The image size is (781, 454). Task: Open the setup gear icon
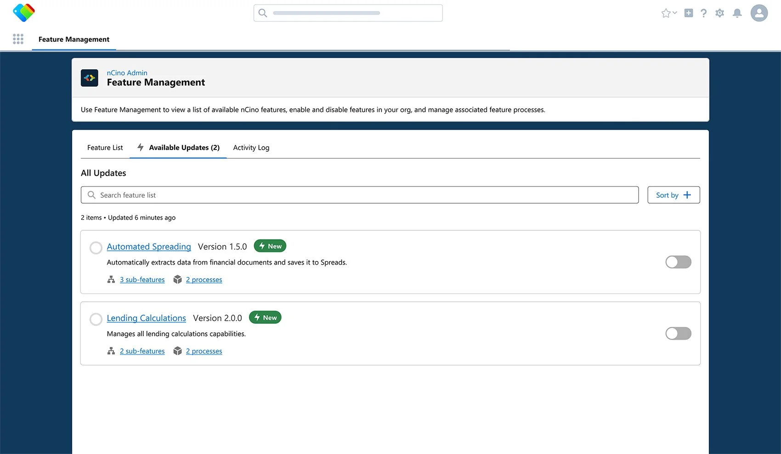coord(720,13)
